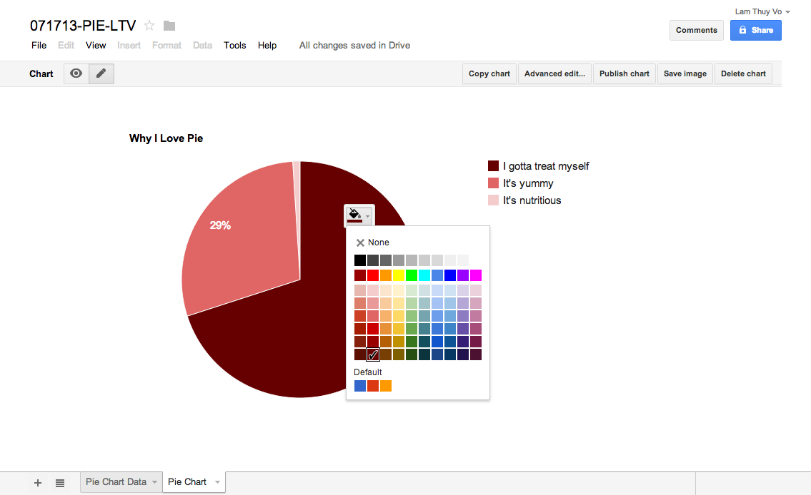Open the Pie Chart tab arrow menu
Screen dimensions: 811x495
click(x=218, y=482)
